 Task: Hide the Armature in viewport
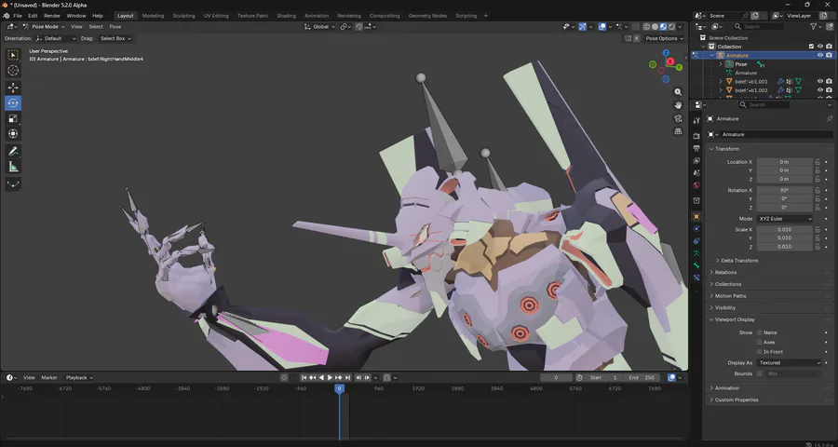(x=820, y=55)
